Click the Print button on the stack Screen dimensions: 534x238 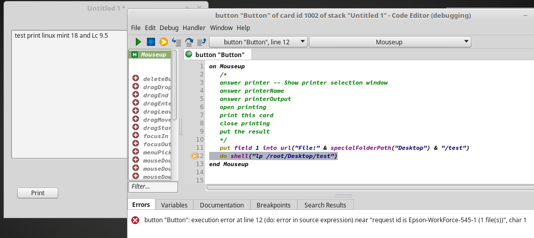[38, 193]
